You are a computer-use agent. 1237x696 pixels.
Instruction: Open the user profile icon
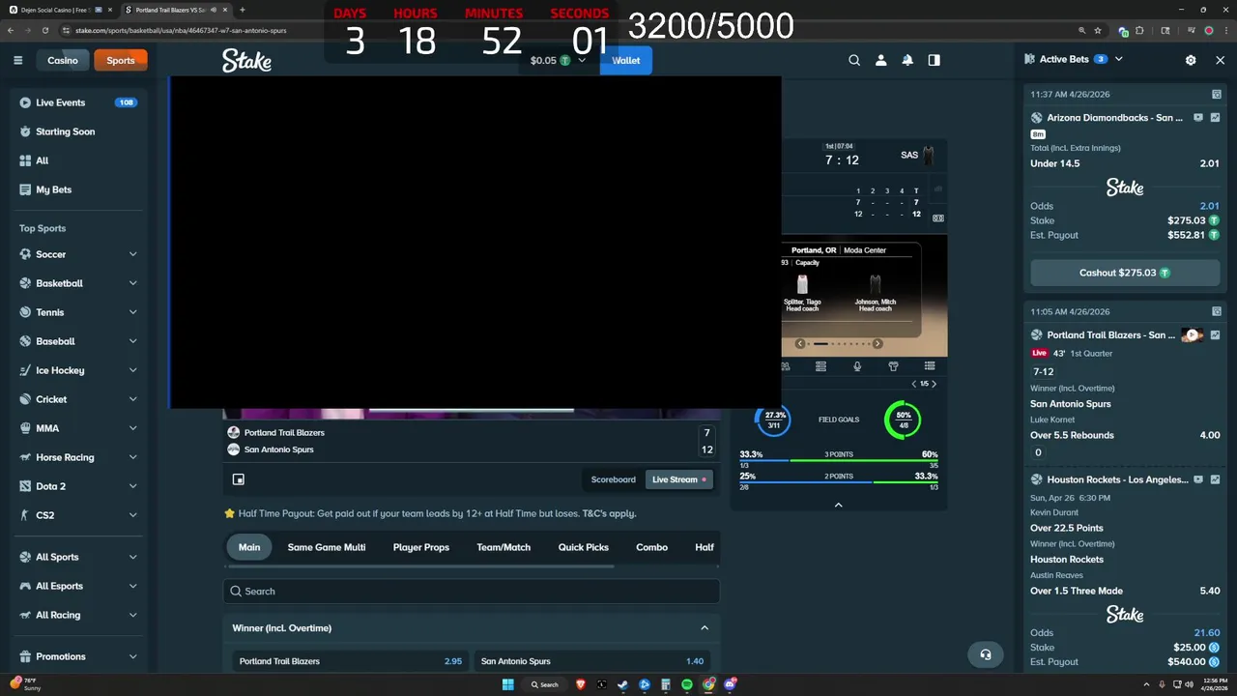coord(880,60)
